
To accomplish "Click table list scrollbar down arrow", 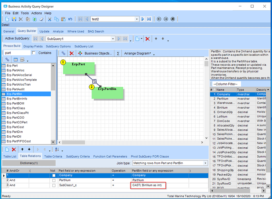I will [53, 142].
